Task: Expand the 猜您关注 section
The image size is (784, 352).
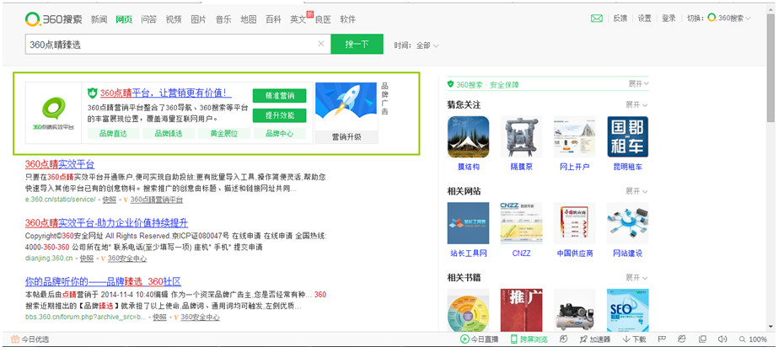Action: tap(636, 105)
